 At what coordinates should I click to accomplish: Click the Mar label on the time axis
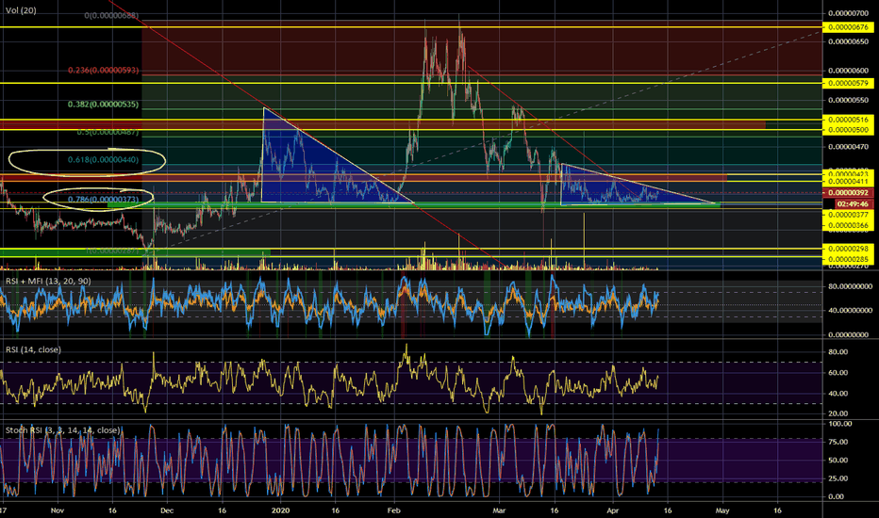pyautogui.click(x=499, y=510)
